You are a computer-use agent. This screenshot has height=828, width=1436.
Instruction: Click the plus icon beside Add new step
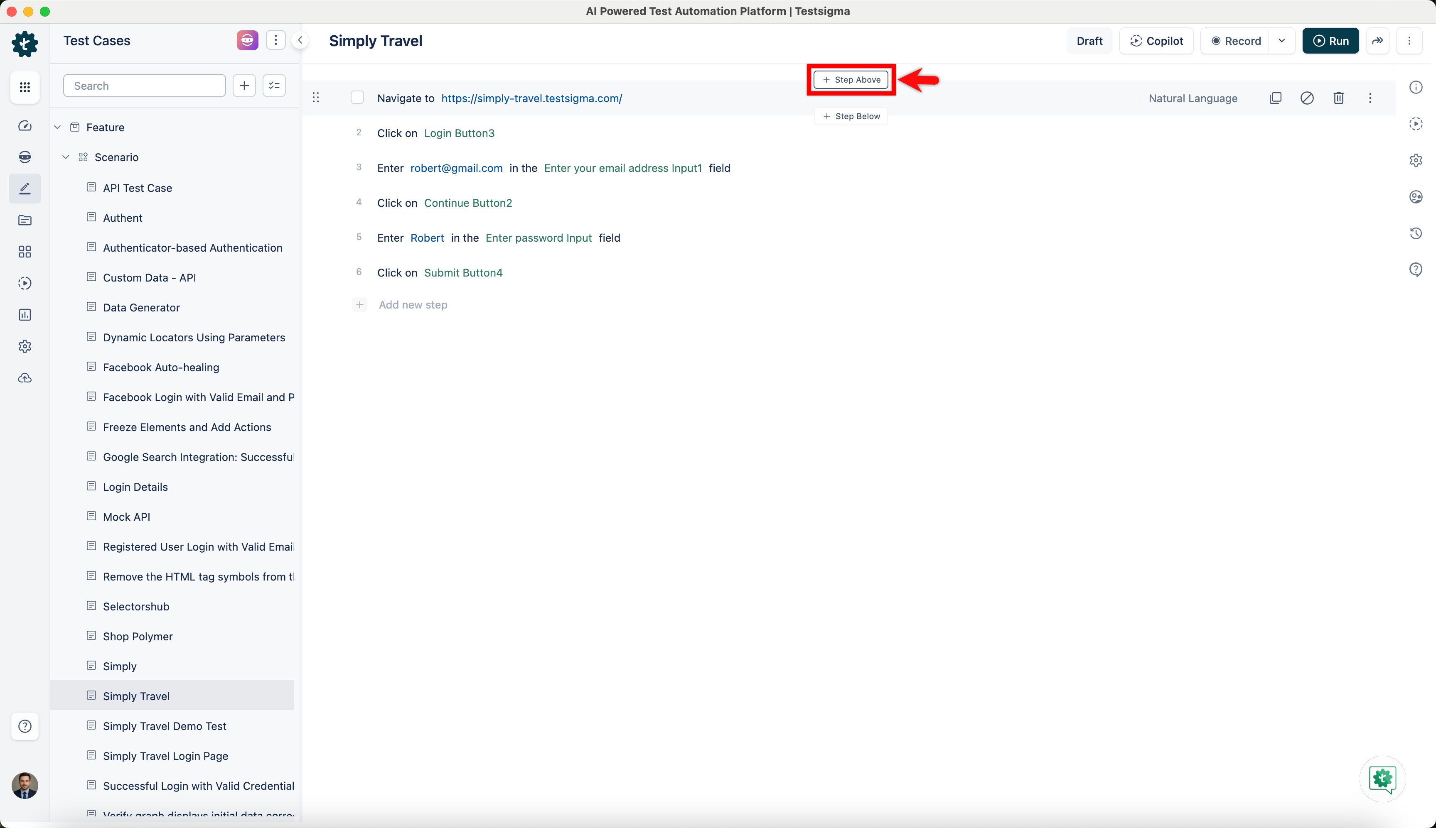(359, 305)
